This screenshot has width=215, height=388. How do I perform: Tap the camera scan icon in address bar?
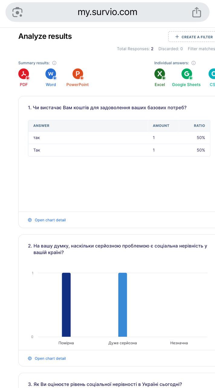pyautogui.click(x=17, y=12)
